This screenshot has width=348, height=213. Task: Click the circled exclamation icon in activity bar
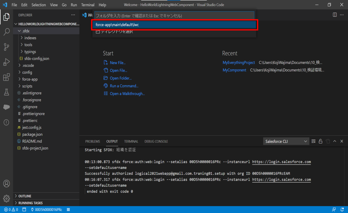coord(6,122)
